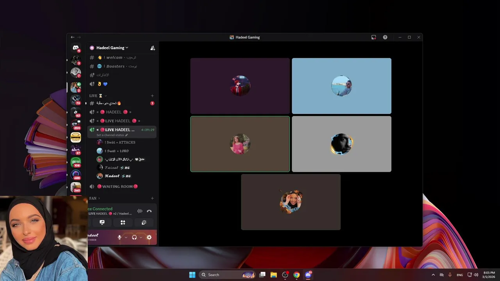Open Discord from the taskbar
The height and width of the screenshot is (281, 500).
308,275
